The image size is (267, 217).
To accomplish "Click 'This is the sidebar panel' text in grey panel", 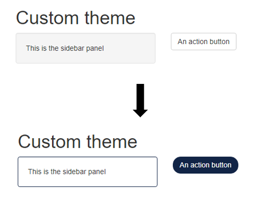I will (65, 48).
